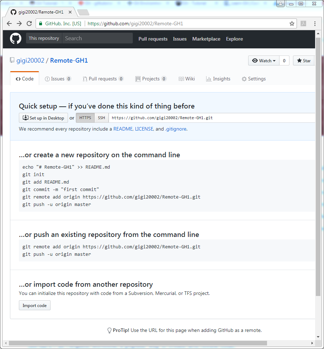Click the vertical scrollbar thumb

[x=318, y=167]
